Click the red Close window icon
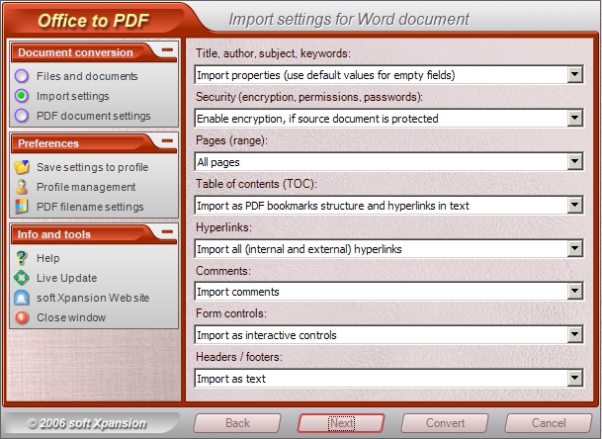 coord(23,317)
